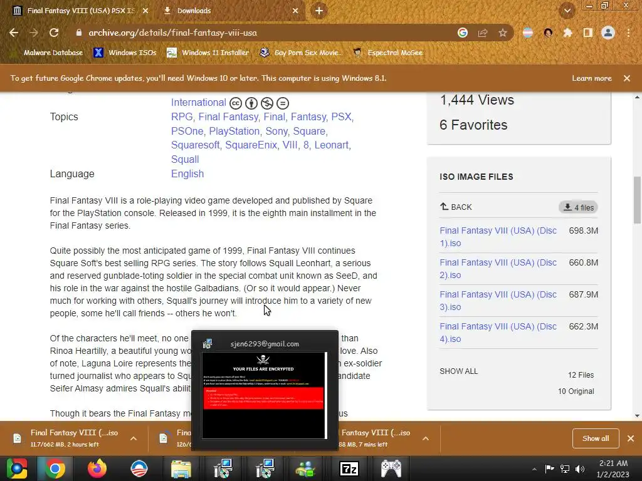Click the Google icon in address bar

point(463,33)
